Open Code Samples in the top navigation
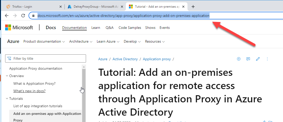 coord(130,28)
